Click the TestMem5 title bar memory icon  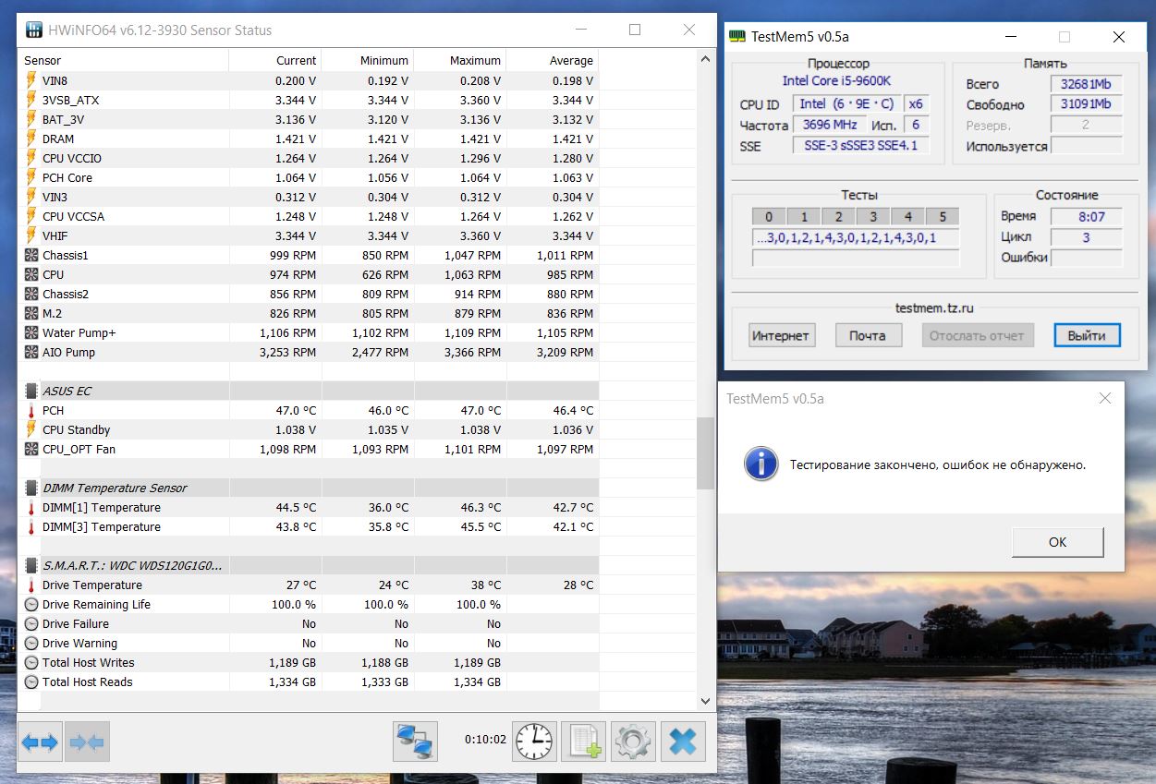pyautogui.click(x=738, y=37)
